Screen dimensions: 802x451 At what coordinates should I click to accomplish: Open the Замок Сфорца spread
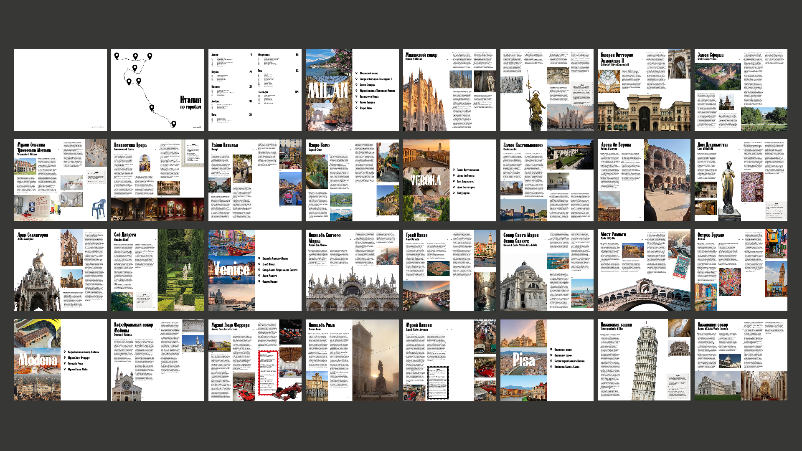(741, 90)
